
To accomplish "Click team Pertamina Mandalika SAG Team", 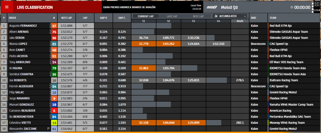I will (290, 117).
